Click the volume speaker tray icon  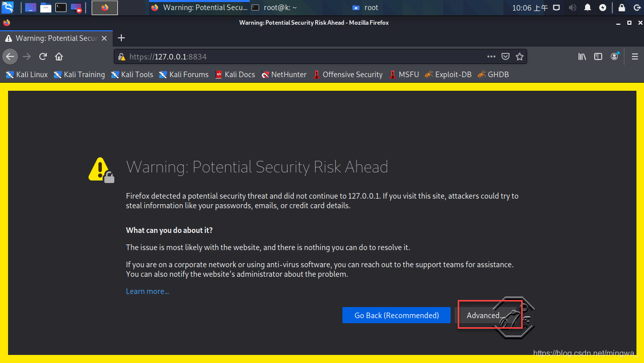572,8
